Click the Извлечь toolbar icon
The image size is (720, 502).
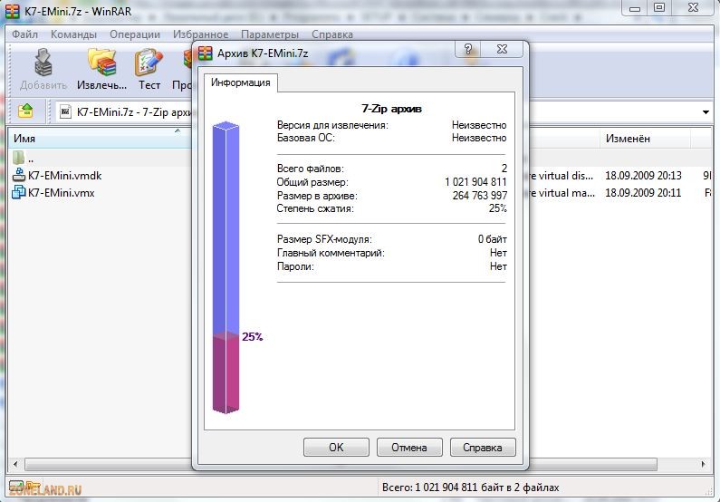pos(102,63)
